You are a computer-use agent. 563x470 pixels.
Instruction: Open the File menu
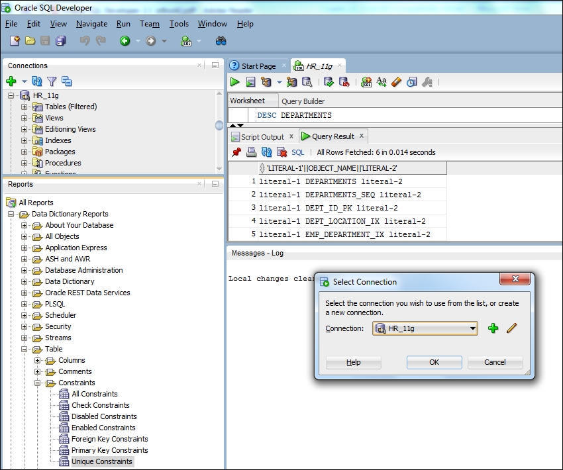[x=11, y=24]
